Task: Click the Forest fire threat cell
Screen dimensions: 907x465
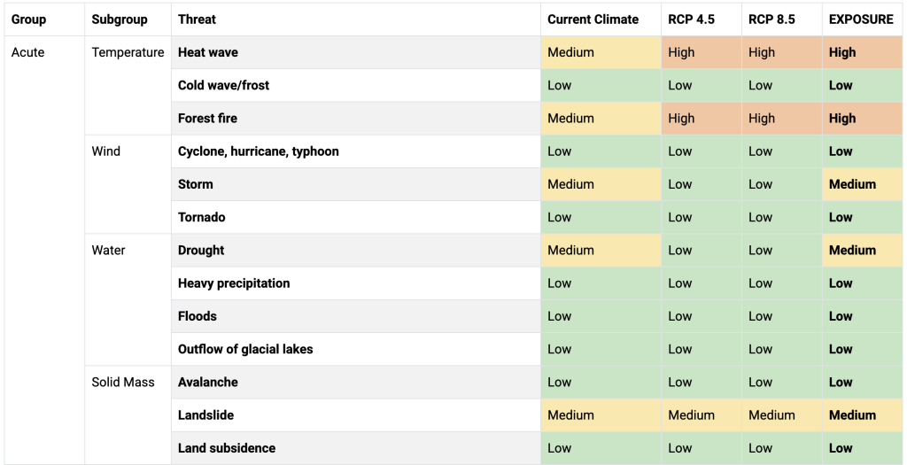Action: tap(356, 119)
